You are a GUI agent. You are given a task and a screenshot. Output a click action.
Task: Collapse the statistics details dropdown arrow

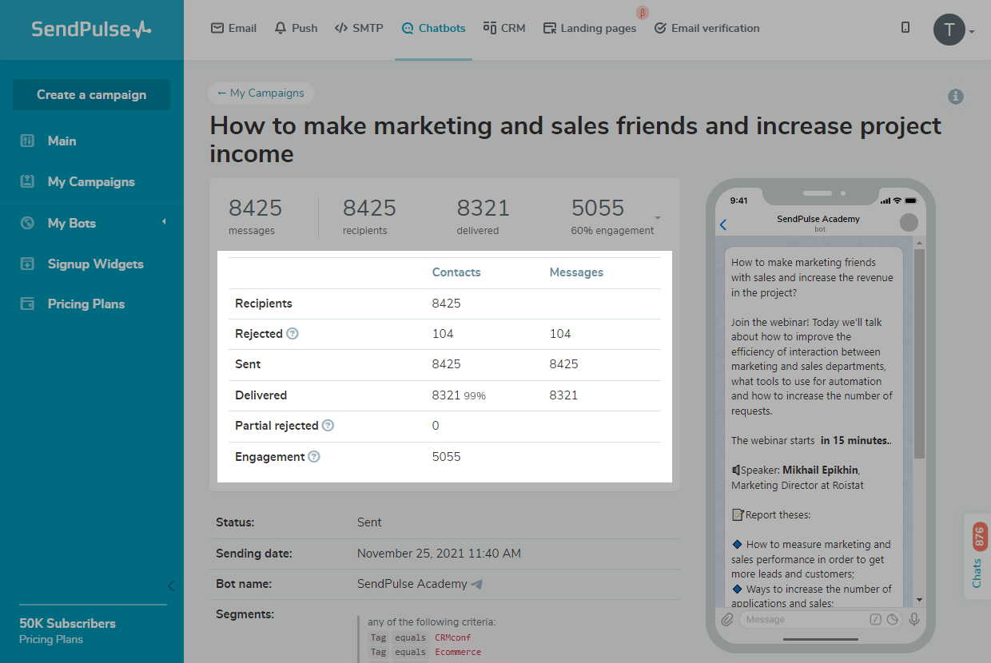(x=658, y=218)
